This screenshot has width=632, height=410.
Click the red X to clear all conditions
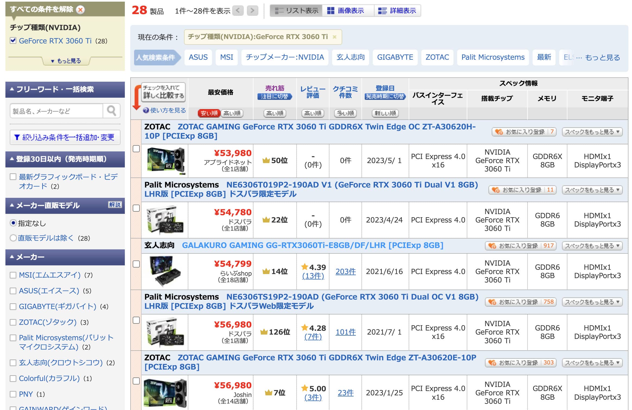click(x=80, y=9)
